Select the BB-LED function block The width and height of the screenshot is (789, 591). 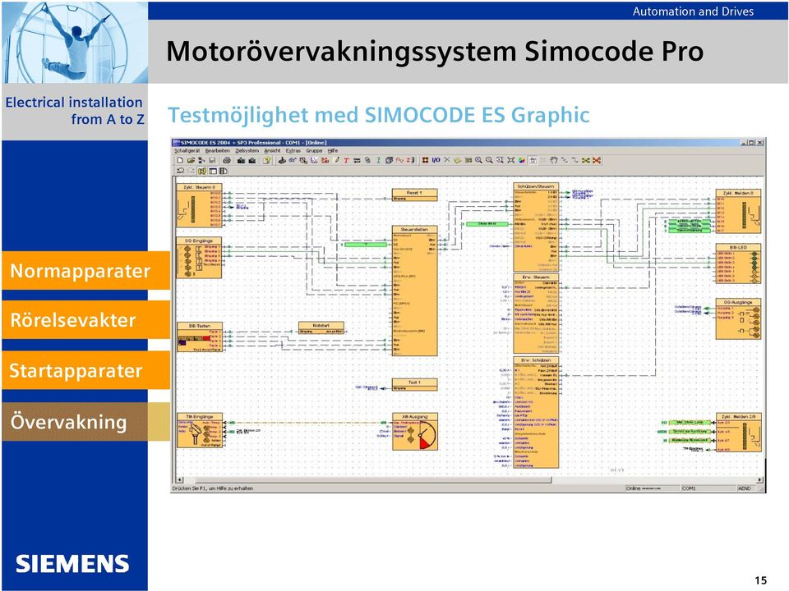pos(738,263)
